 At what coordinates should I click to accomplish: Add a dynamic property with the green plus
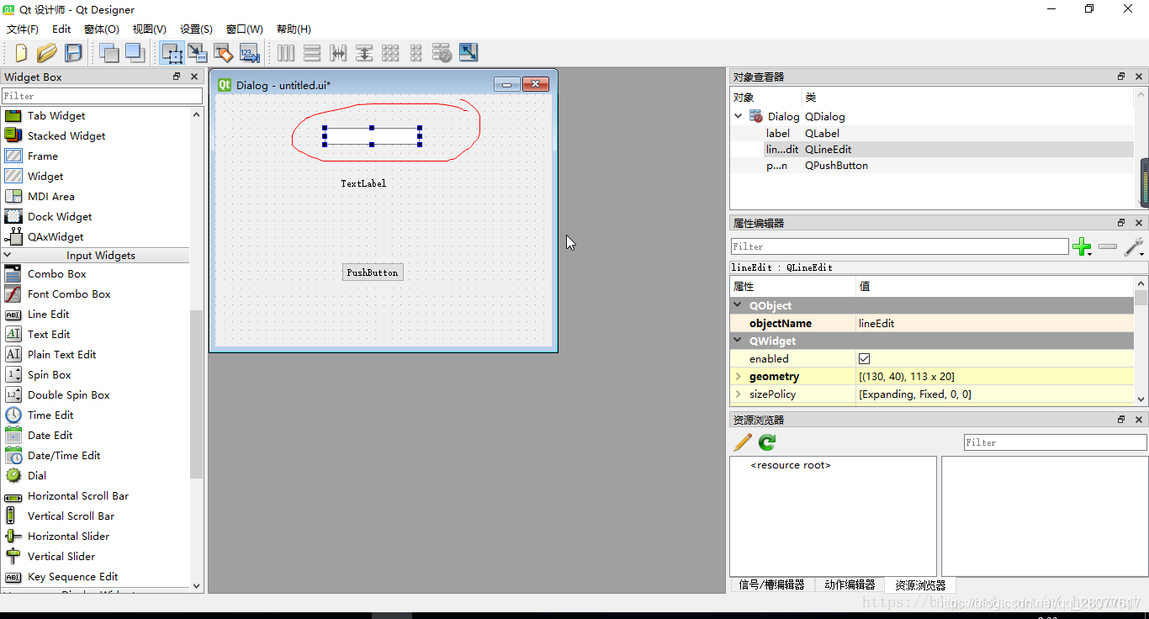(x=1083, y=246)
